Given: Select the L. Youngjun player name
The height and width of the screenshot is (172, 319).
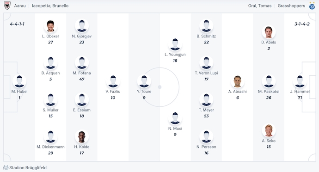Looking at the screenshot, I should [x=175, y=55].
